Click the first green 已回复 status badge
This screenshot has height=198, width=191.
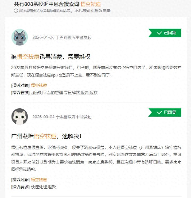[x=165, y=33]
